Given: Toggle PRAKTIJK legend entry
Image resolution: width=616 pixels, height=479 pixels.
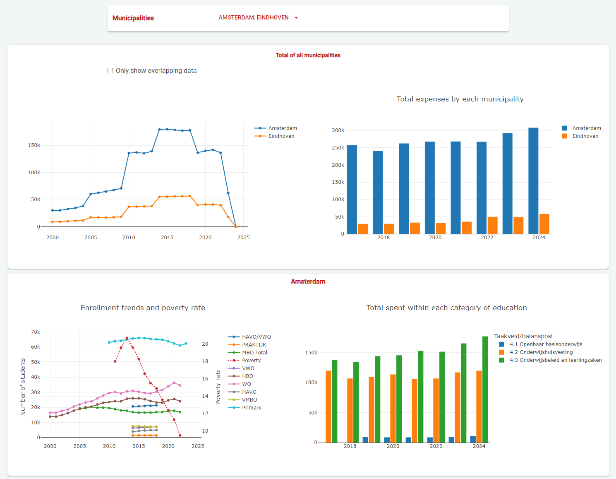Looking at the screenshot, I should point(254,345).
